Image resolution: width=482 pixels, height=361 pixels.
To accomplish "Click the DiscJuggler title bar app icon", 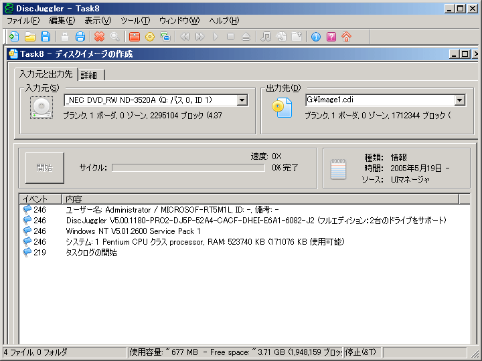I will tap(9, 8).
